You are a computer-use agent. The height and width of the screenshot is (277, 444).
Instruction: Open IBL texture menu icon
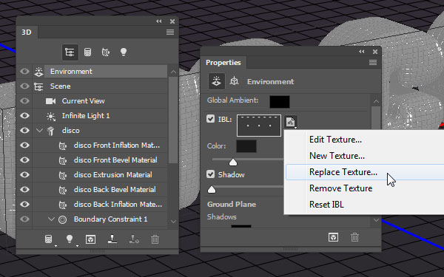[291, 122]
